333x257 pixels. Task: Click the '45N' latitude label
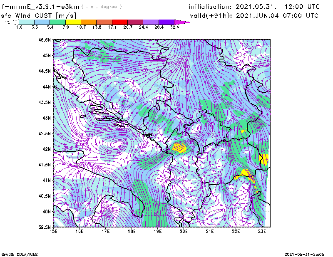[47, 55]
